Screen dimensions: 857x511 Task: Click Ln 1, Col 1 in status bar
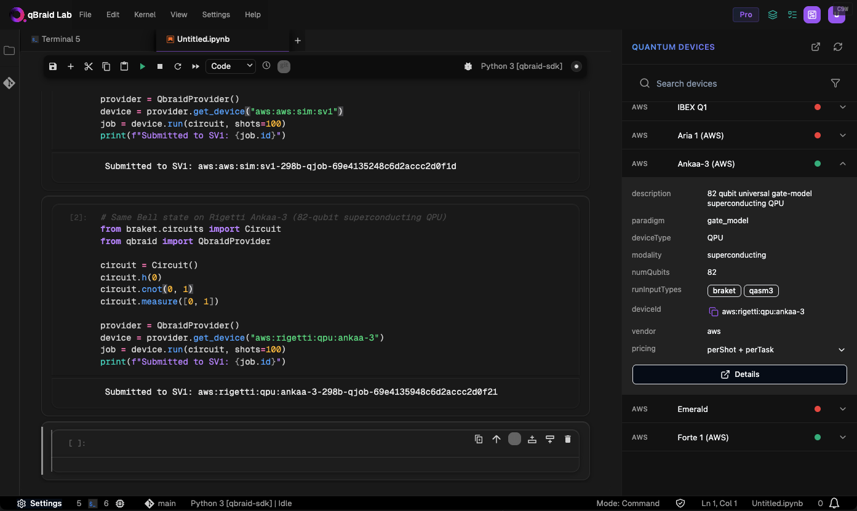(x=719, y=503)
